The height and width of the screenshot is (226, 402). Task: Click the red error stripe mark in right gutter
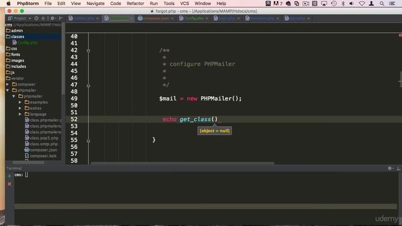click(x=400, y=82)
